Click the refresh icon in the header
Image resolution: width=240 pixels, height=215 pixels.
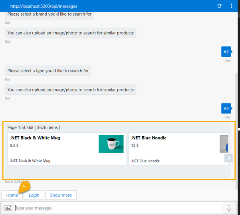pos(219,6)
